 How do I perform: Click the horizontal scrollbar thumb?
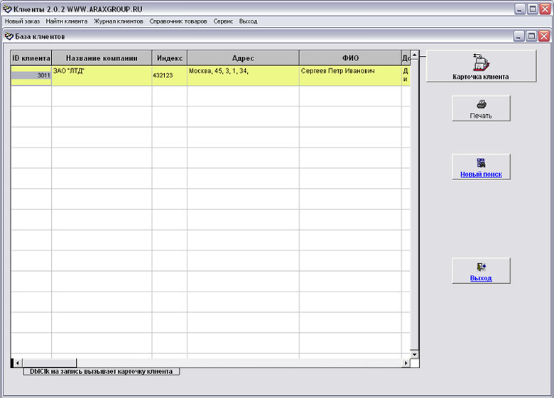coord(49,363)
